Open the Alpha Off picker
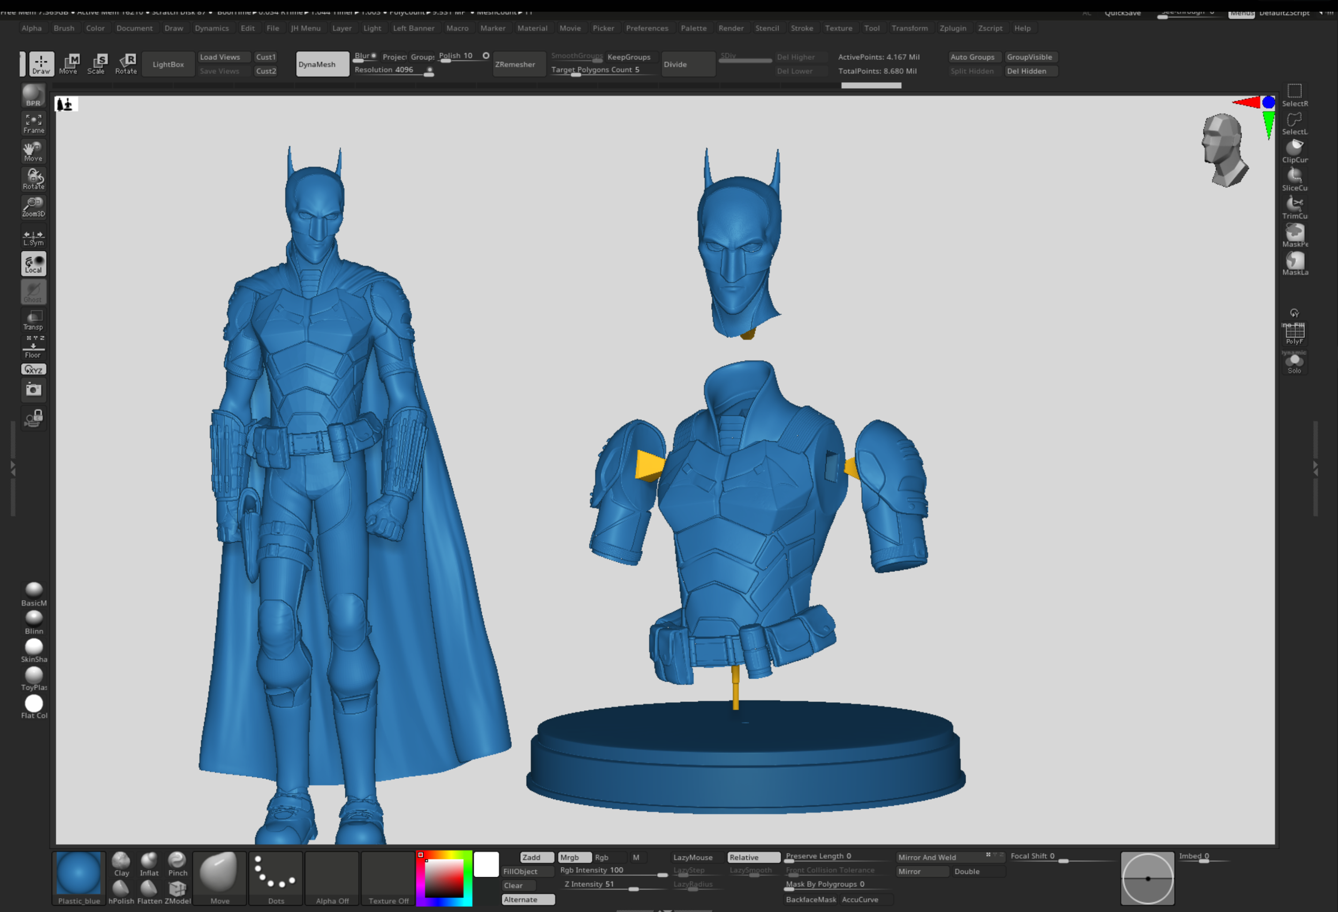Image resolution: width=1338 pixels, height=912 pixels. [332, 879]
